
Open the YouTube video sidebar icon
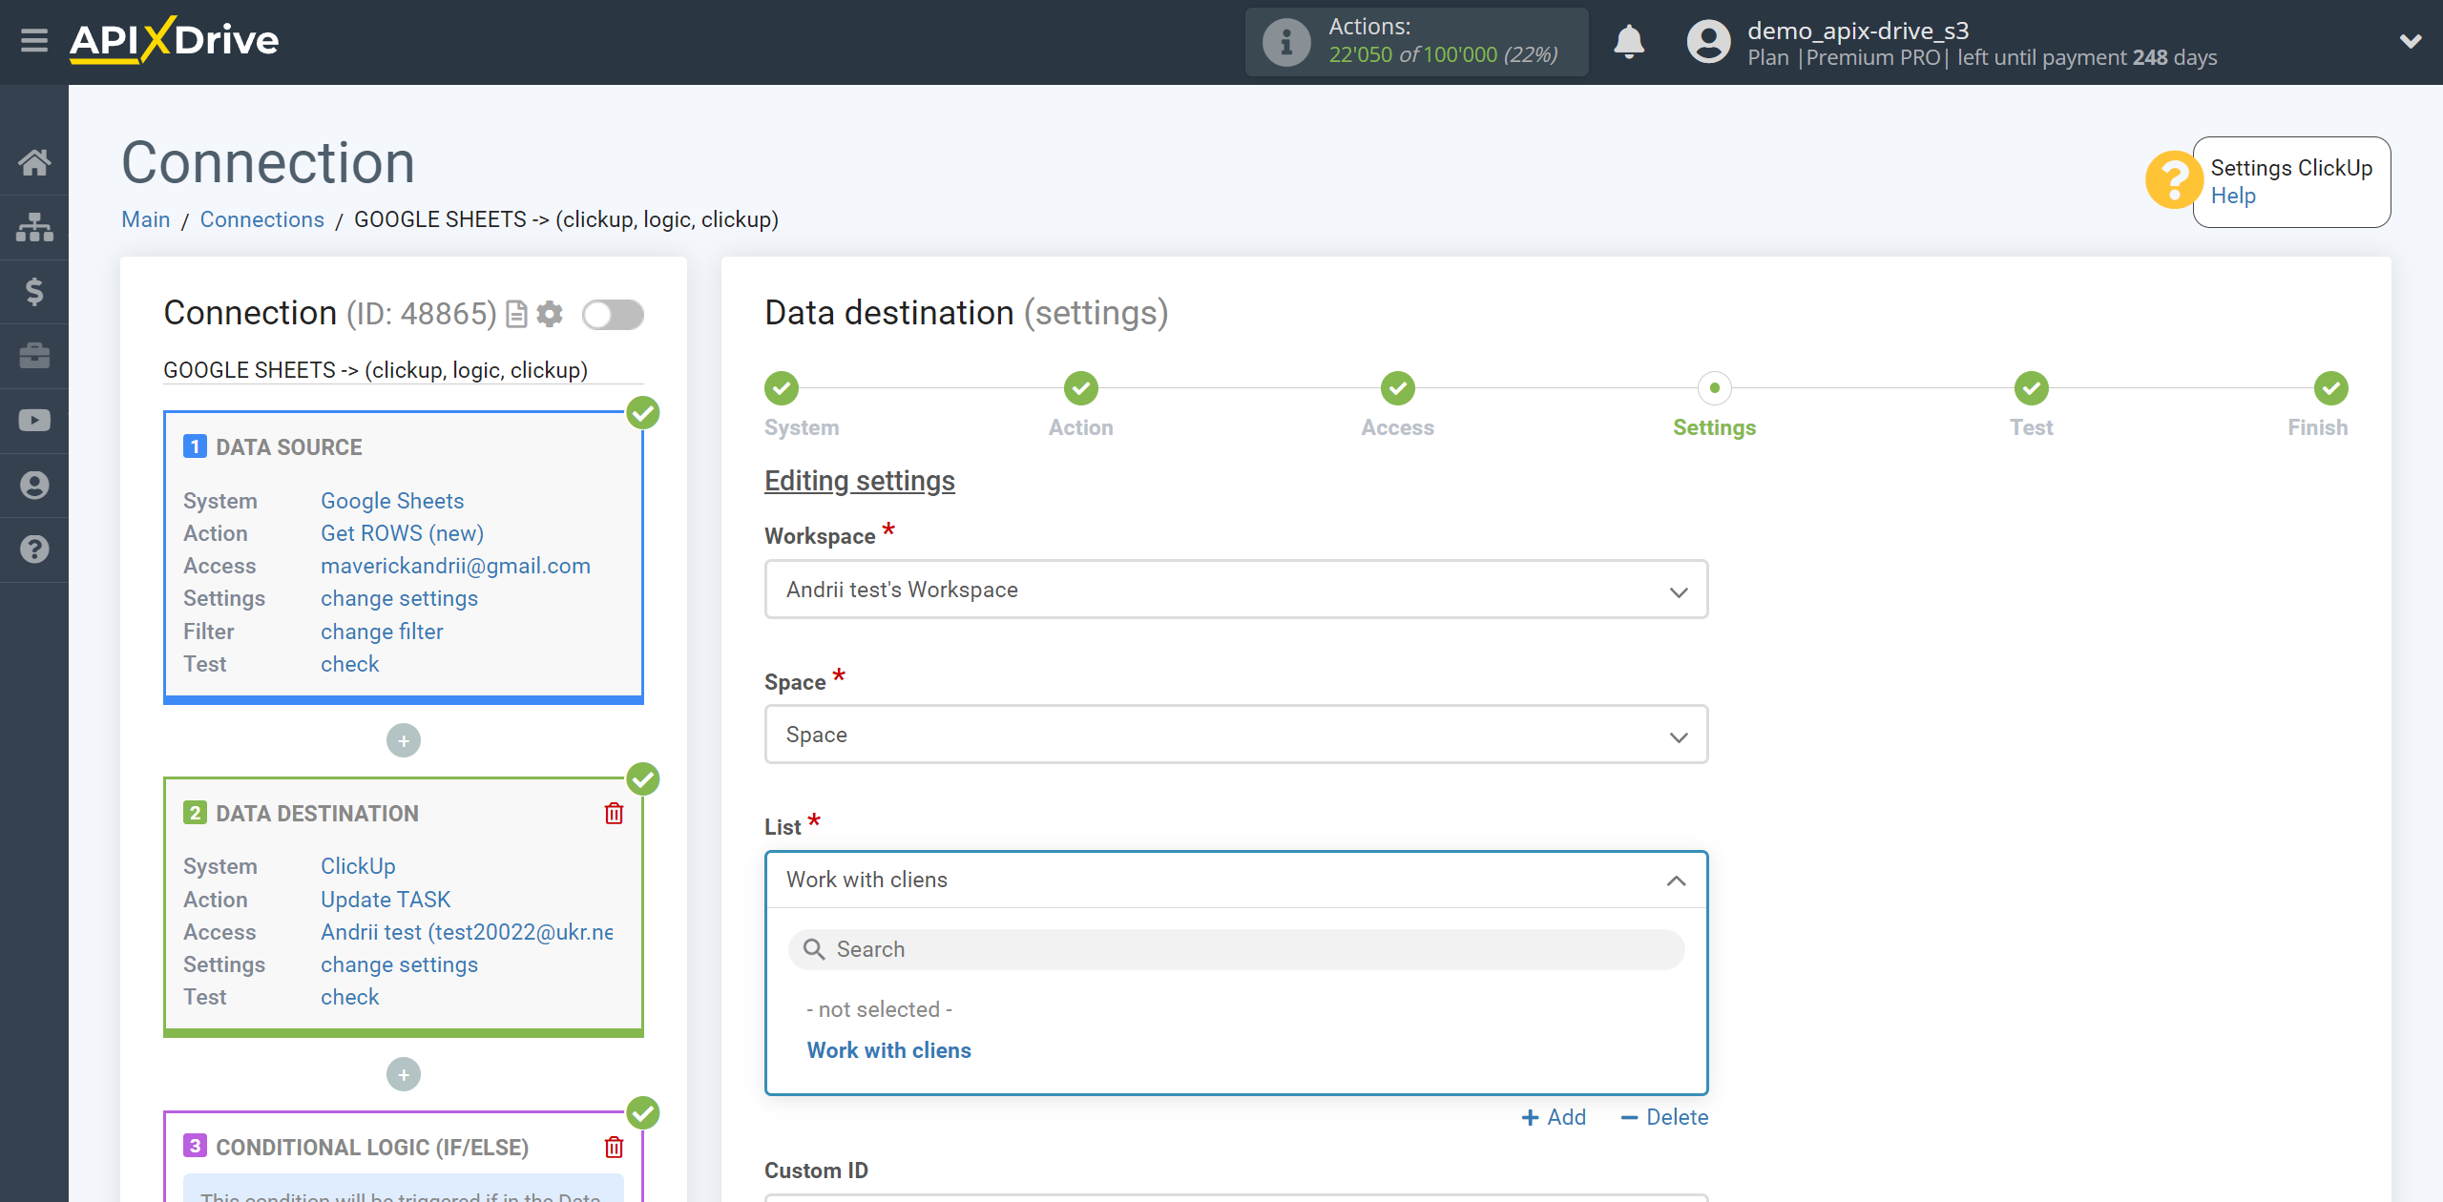click(34, 421)
